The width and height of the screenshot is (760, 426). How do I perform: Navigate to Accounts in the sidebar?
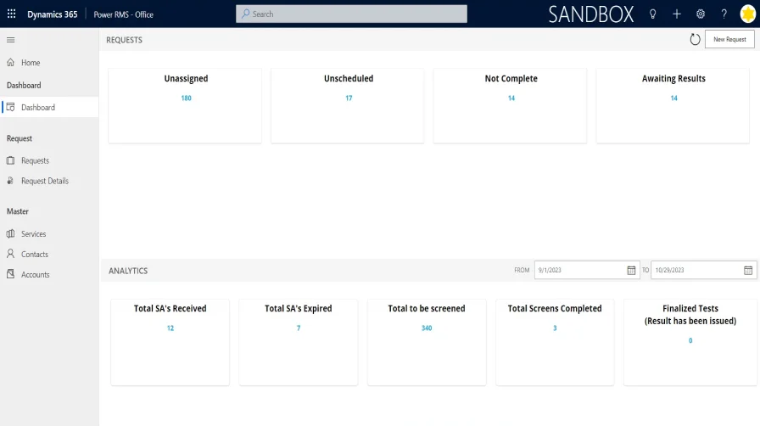35,274
